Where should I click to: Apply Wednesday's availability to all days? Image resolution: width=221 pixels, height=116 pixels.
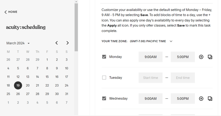[210, 99]
